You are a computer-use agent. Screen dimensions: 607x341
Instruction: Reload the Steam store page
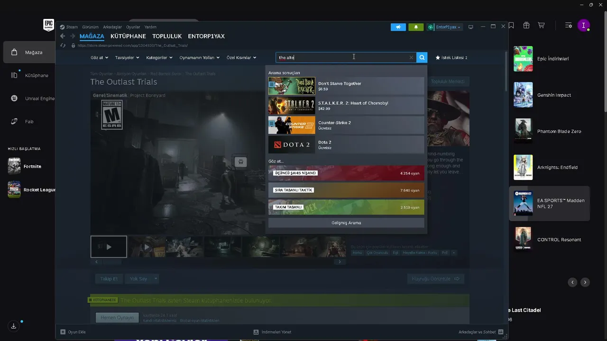click(x=63, y=45)
